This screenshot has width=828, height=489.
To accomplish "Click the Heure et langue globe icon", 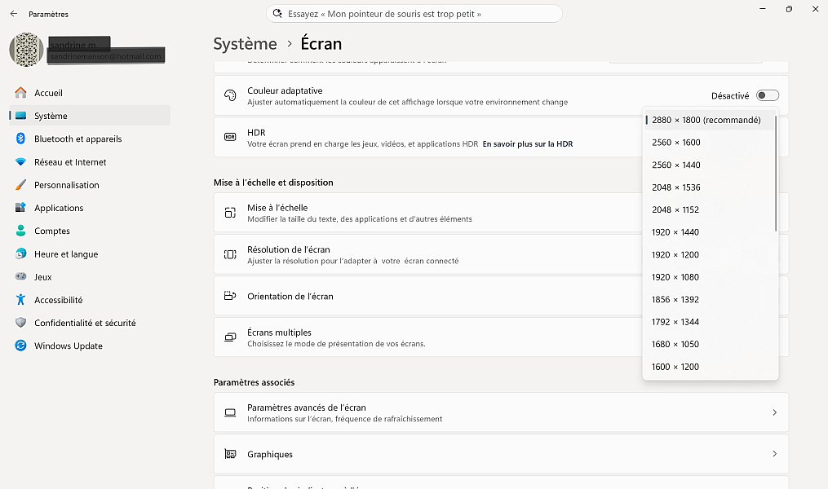I will (20, 253).
